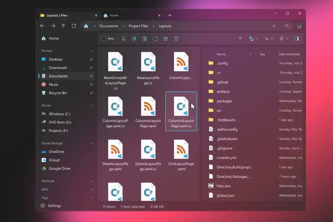Image resolution: width=333 pixels, height=222 pixels.
Task: Click Project Files in the breadcrumb
Action: (138, 26)
